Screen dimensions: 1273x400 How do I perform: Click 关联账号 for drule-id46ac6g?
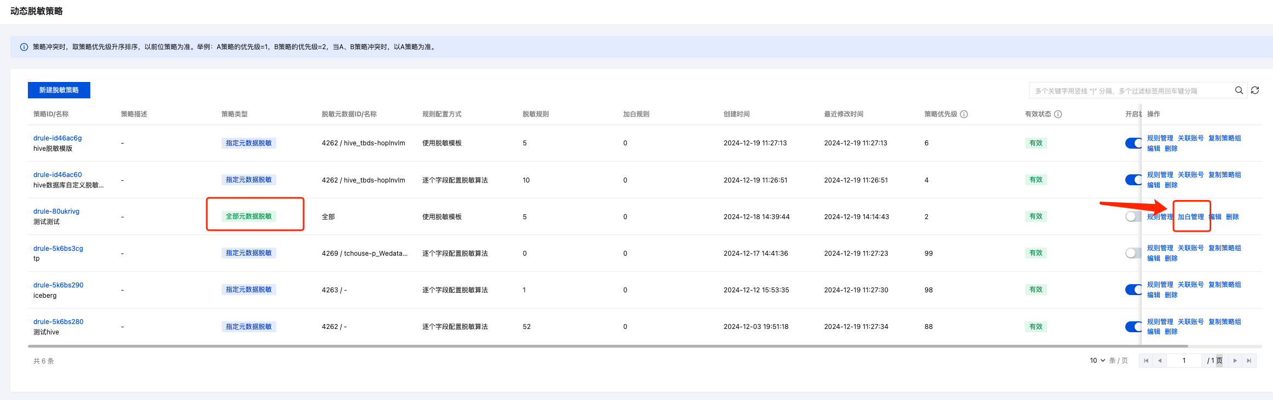[x=1191, y=138]
